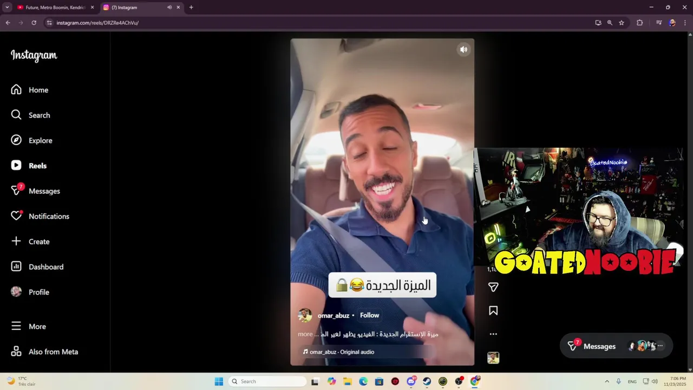The image size is (693, 390).
Task: Open the browser Extensions menu
Action: click(640, 23)
